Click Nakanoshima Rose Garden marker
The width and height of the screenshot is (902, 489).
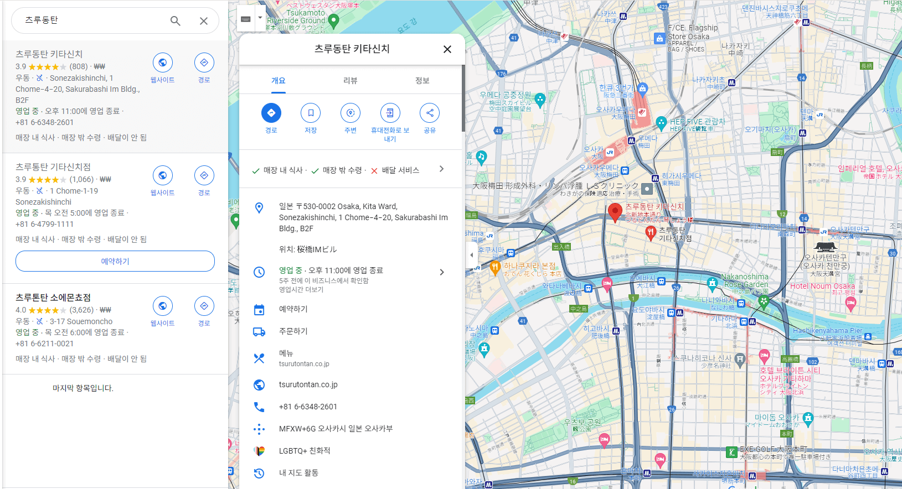tap(713, 284)
